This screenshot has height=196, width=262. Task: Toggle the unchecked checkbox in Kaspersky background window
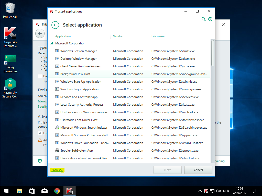coord(40,76)
